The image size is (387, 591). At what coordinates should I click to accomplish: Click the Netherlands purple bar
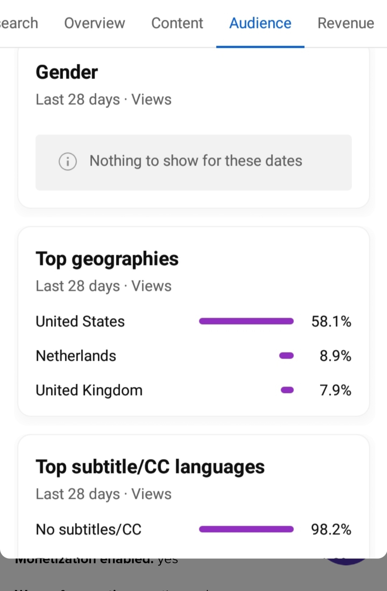pos(286,356)
